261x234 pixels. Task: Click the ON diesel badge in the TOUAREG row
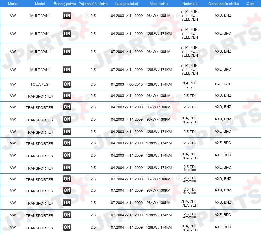point(67,84)
